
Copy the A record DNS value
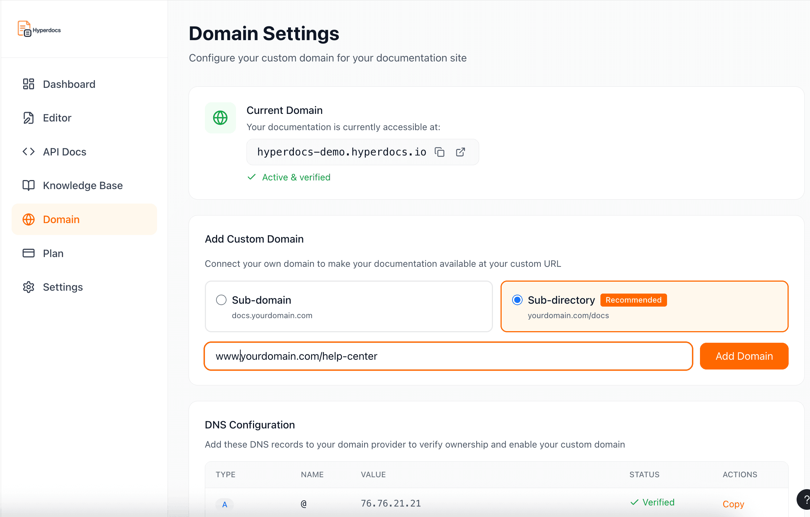click(733, 504)
